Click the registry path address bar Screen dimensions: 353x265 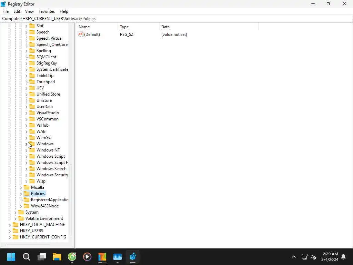click(176, 19)
